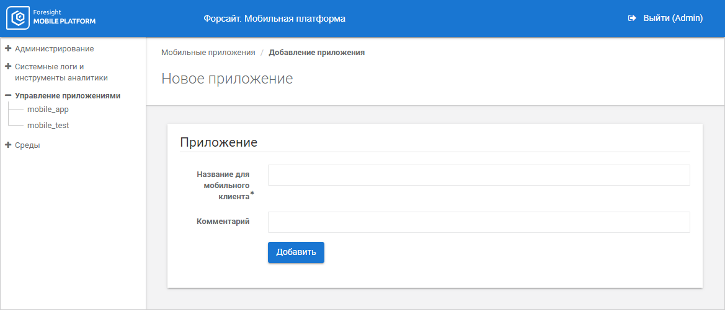Expand Системные логи section plus icon

click(x=8, y=66)
